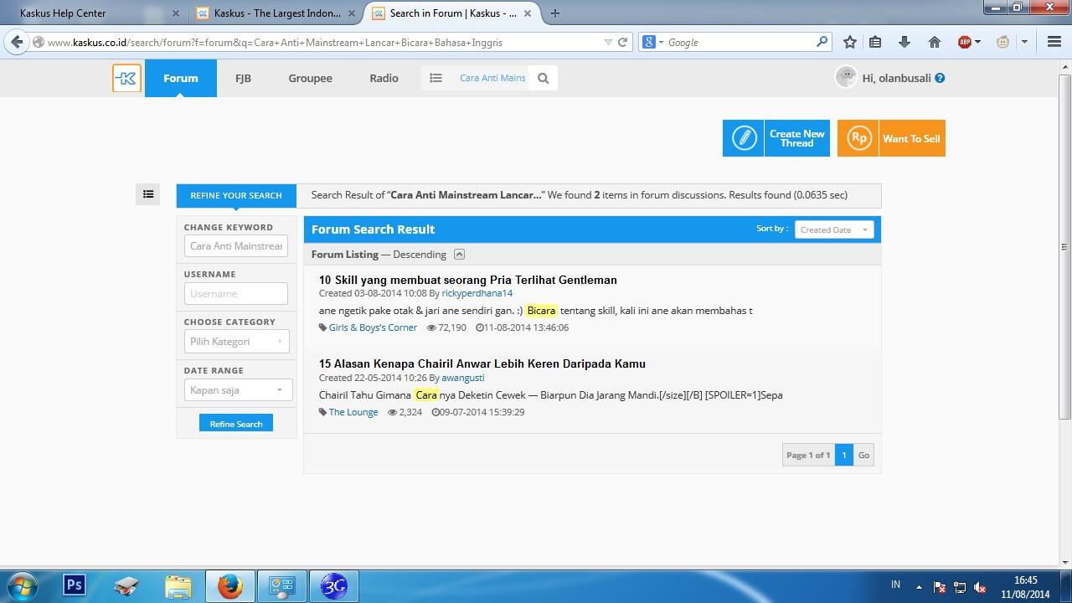
Task: Click the Hi, olanbusali username text
Action: pyautogui.click(x=896, y=78)
